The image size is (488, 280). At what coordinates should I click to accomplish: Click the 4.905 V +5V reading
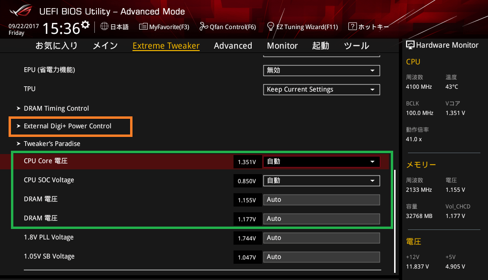tap(455, 267)
